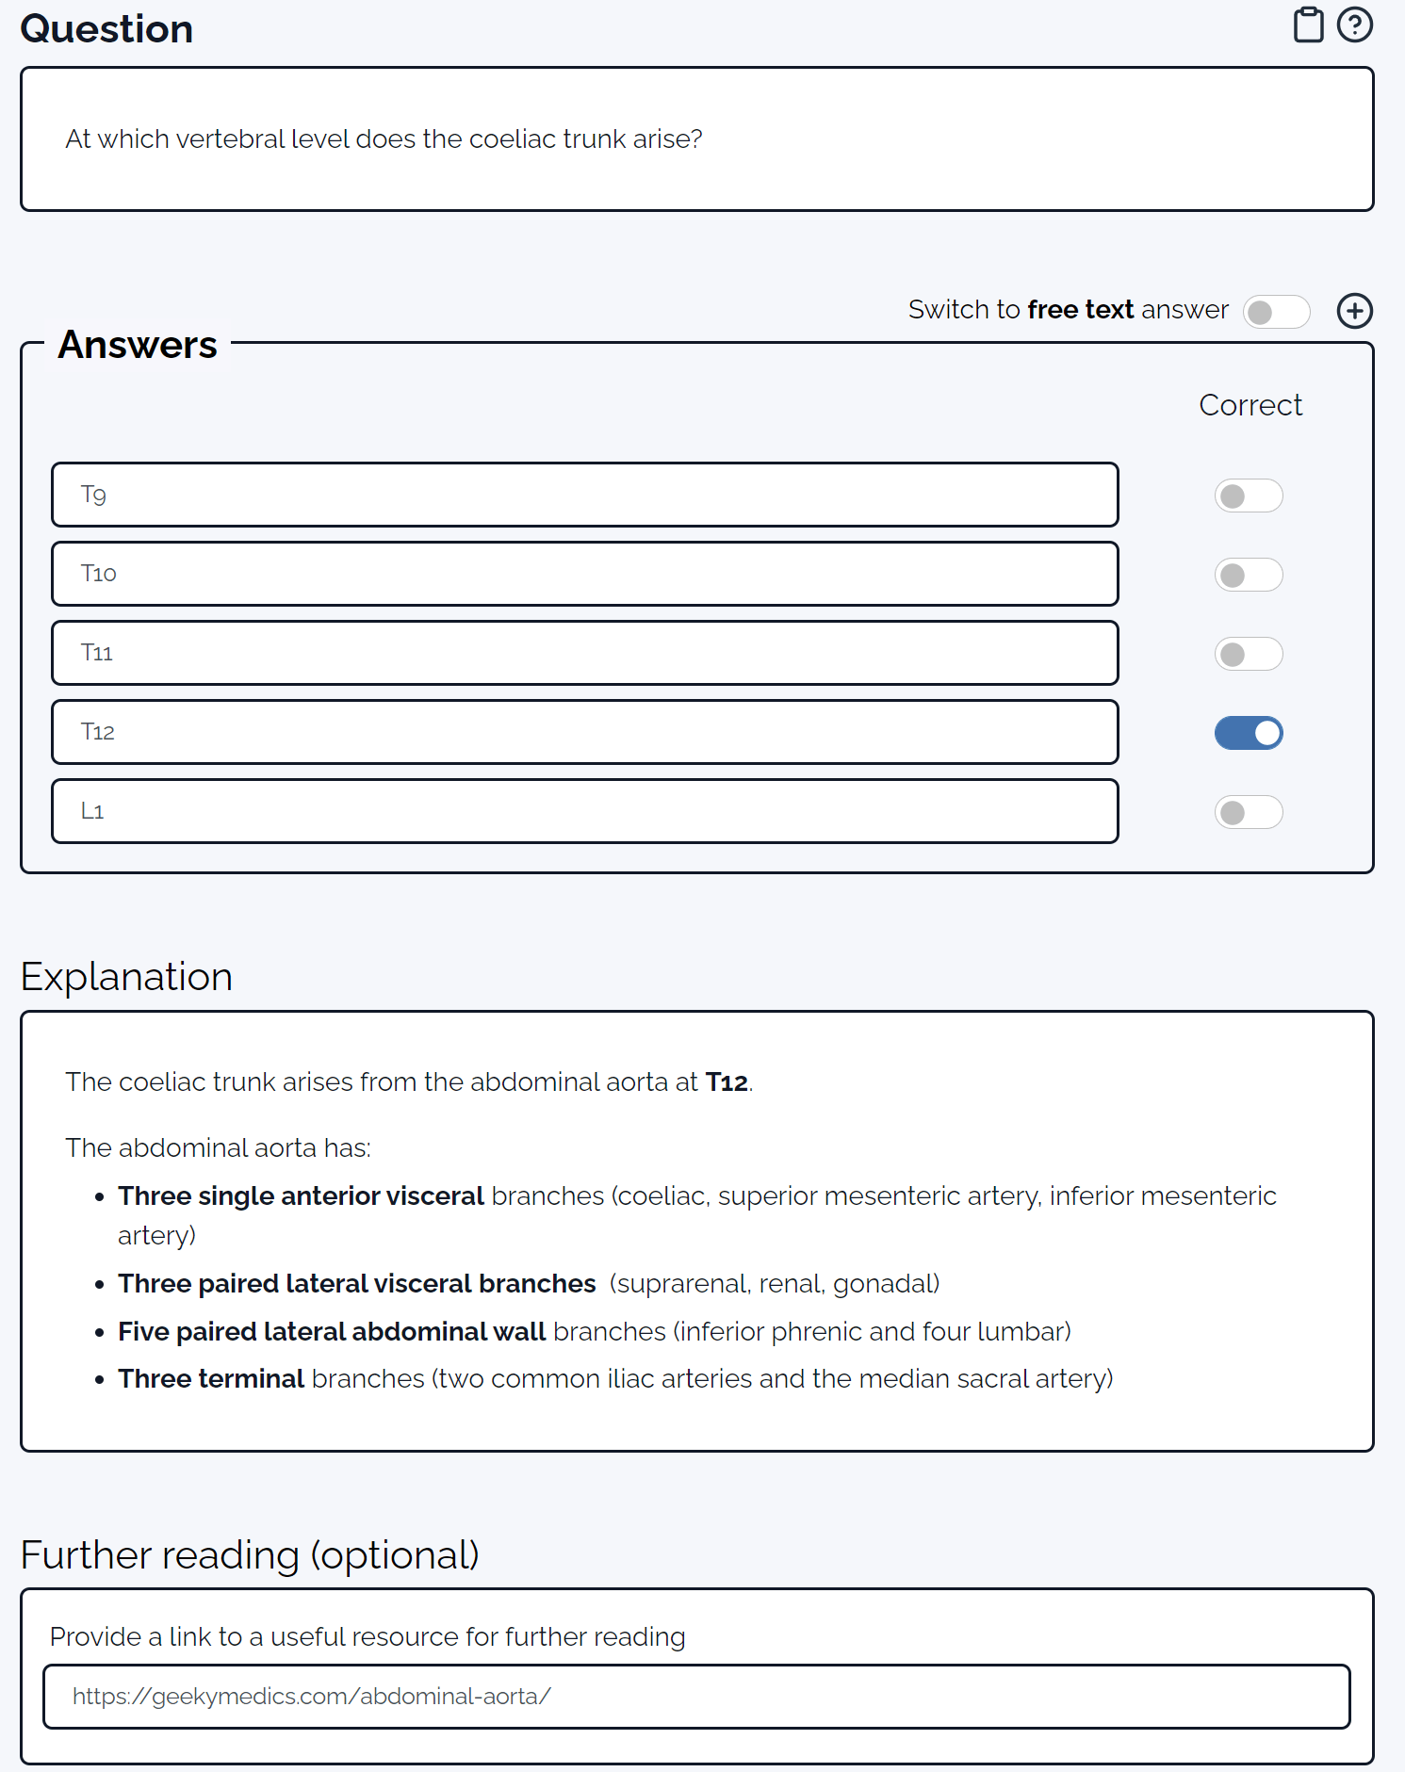The image size is (1405, 1772).
Task: Select the T12 answer field
Action: click(x=582, y=732)
